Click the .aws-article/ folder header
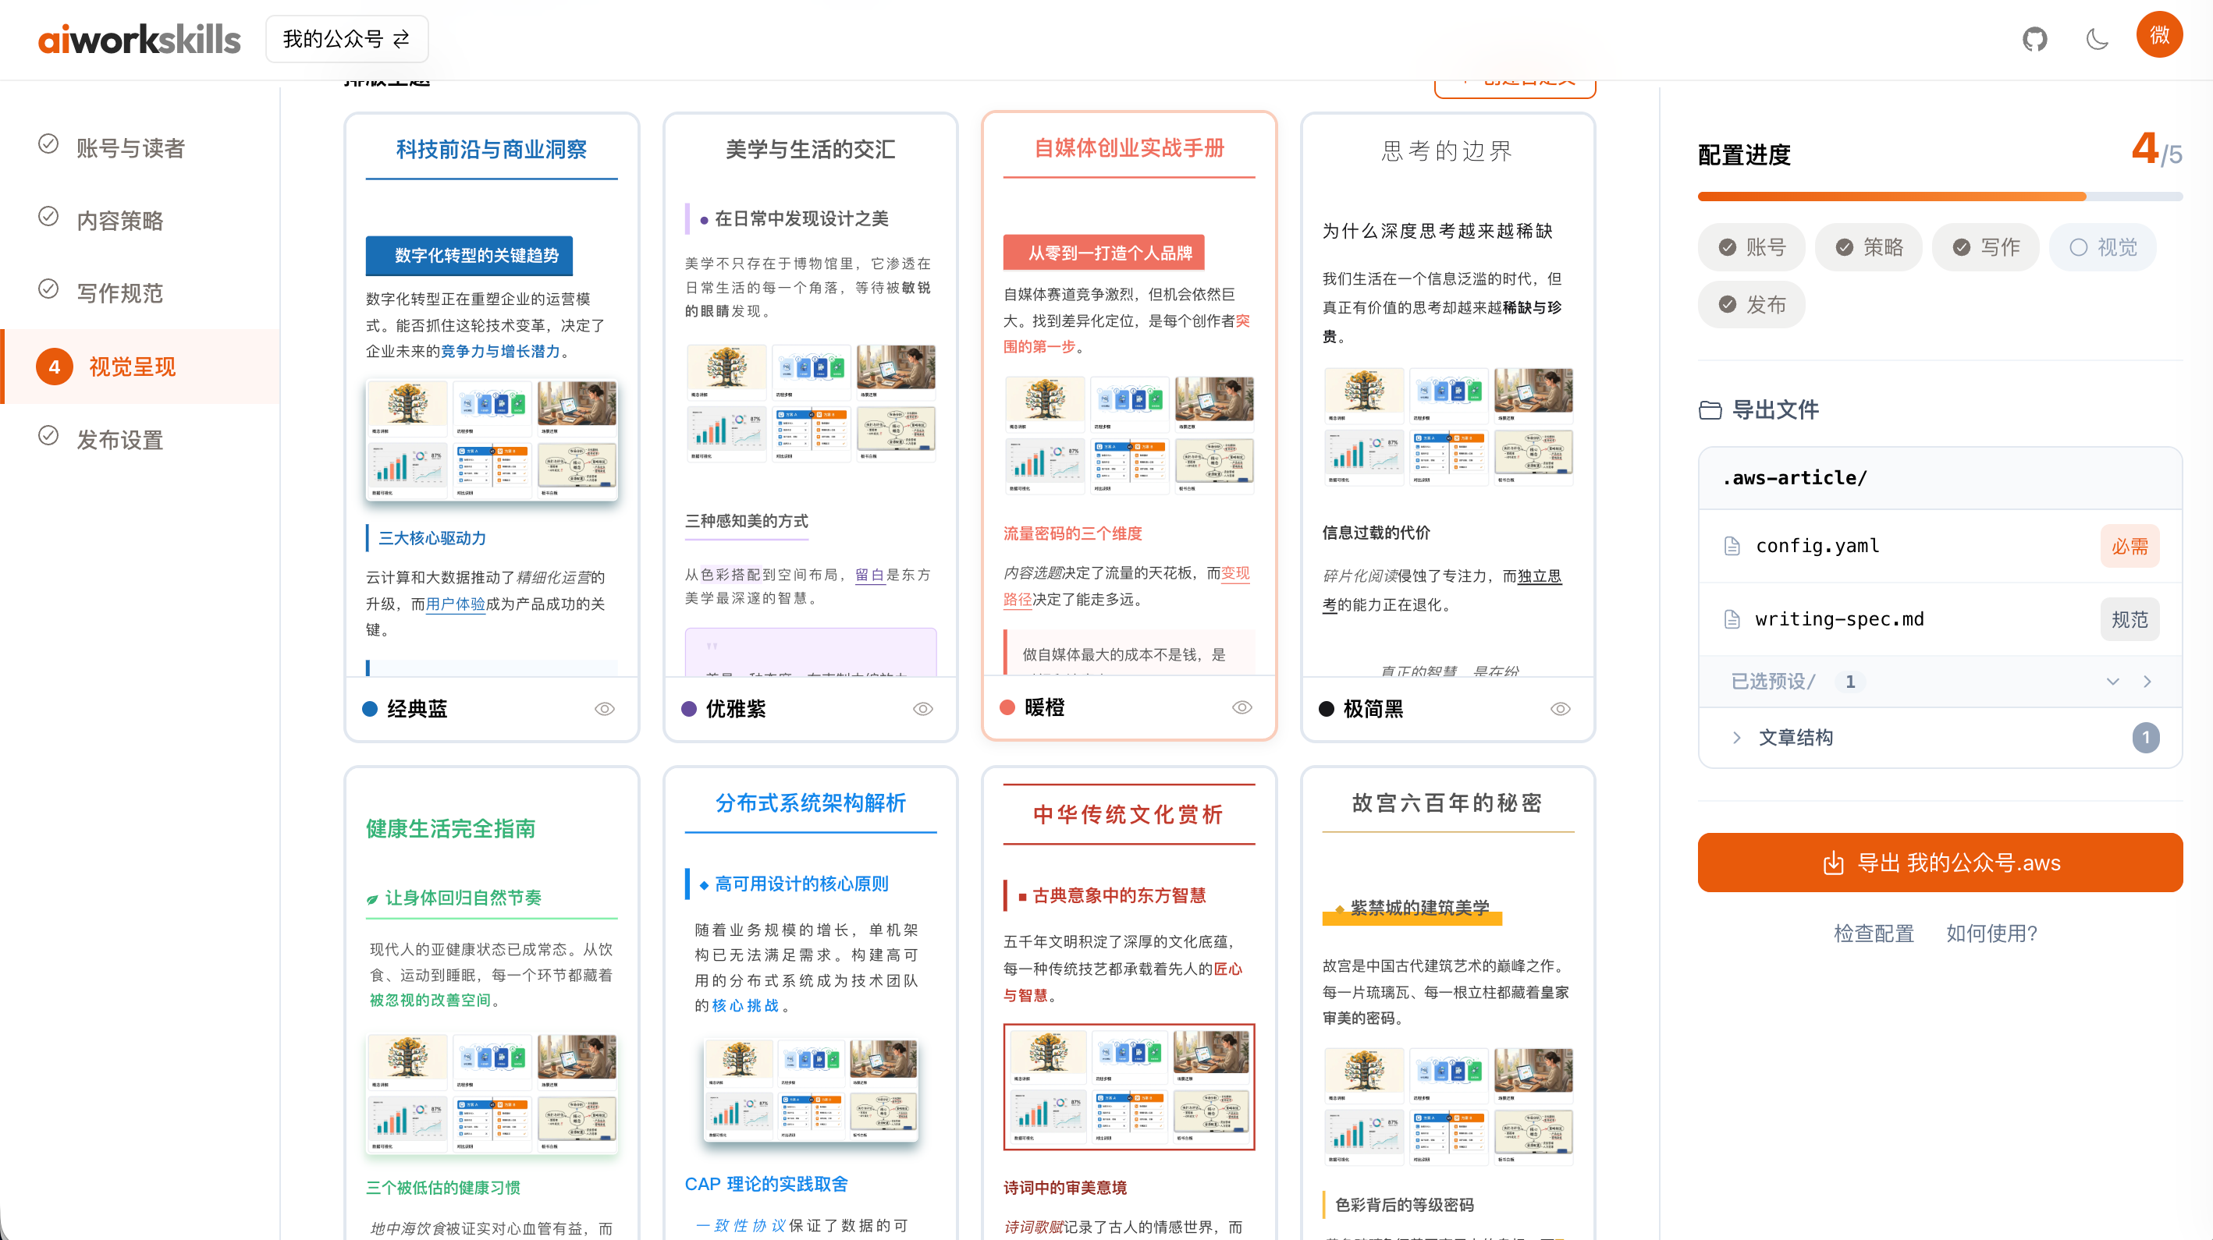This screenshot has height=1240, width=2213. tap(1940, 477)
